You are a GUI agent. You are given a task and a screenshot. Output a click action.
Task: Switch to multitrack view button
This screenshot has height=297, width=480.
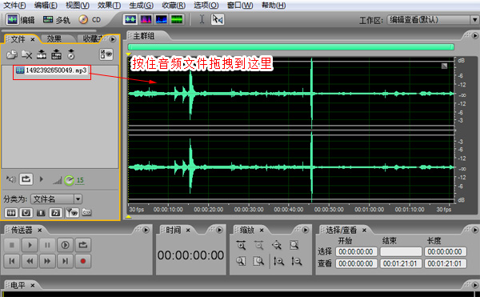click(x=56, y=20)
